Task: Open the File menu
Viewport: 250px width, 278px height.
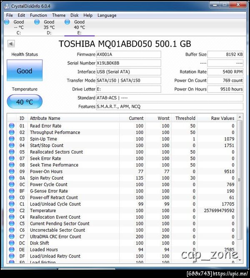Action: coord(10,15)
